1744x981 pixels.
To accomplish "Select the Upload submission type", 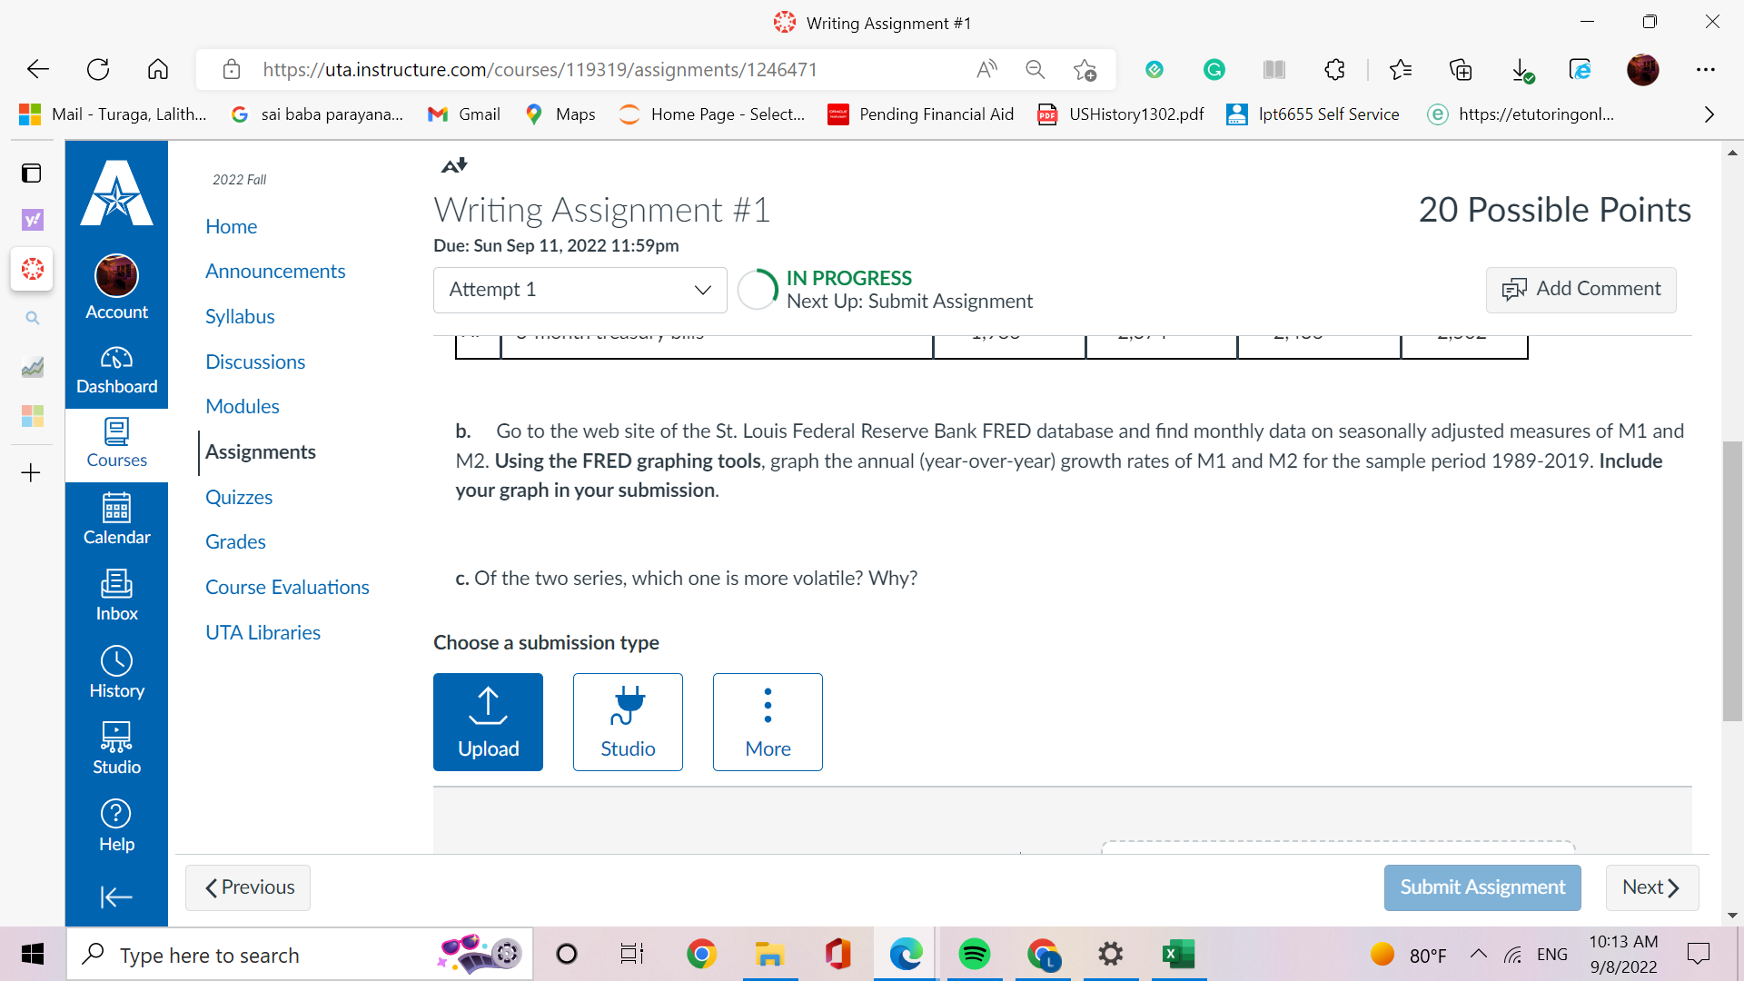I will [x=488, y=722].
